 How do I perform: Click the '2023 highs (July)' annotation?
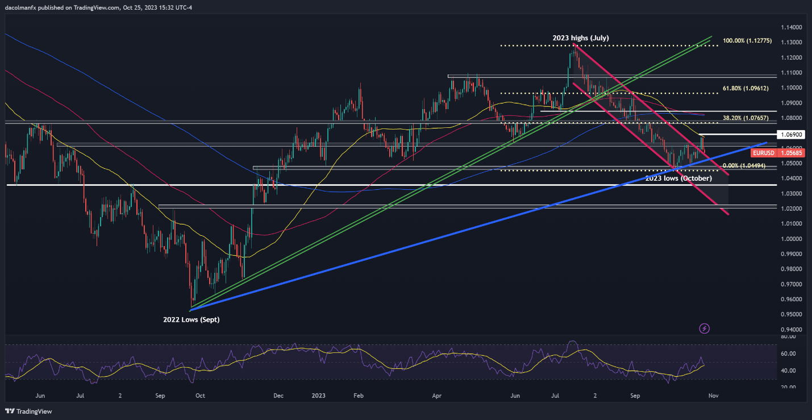pyautogui.click(x=581, y=38)
